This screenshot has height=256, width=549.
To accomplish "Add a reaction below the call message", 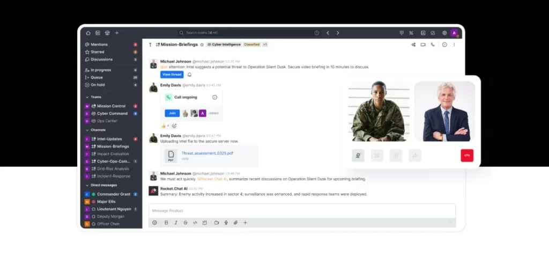I will coord(174,126).
